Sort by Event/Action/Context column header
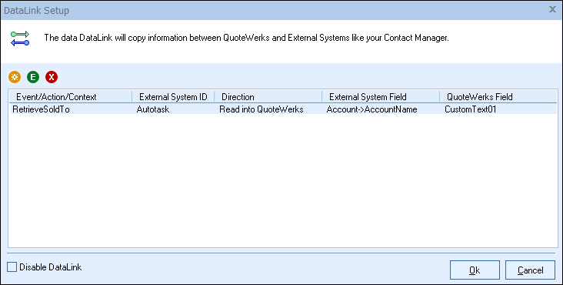The width and height of the screenshot is (563, 285). 71,97
